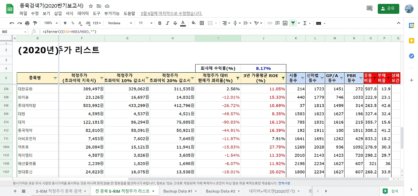
Task: Insert a chart
Action: click(285, 23)
